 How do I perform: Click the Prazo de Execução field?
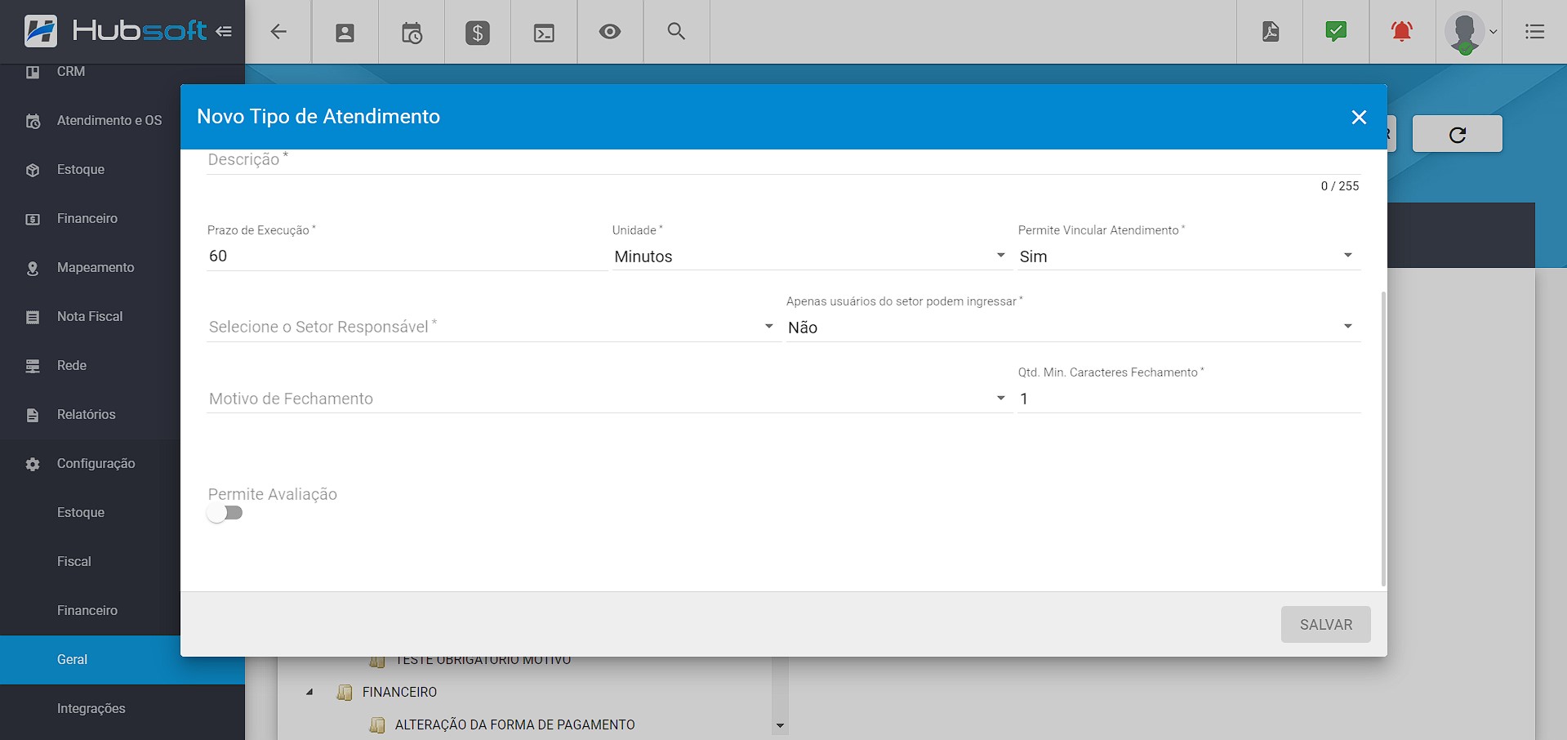click(x=407, y=256)
